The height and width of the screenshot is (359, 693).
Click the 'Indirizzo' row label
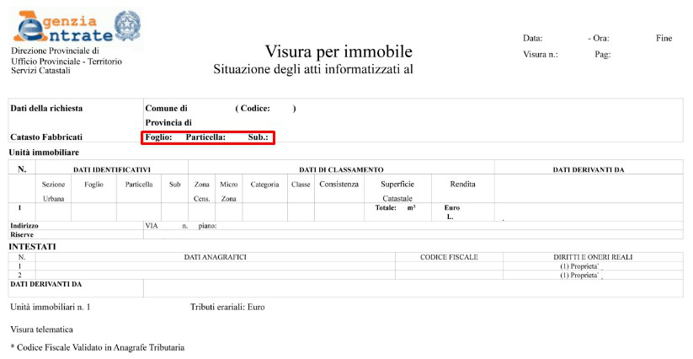click(x=24, y=226)
